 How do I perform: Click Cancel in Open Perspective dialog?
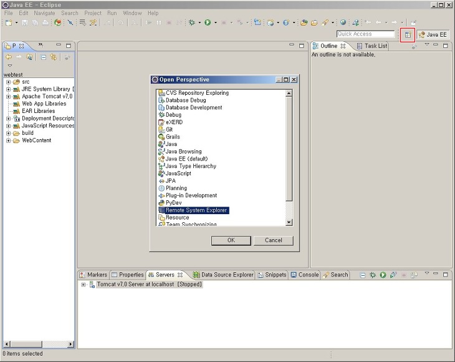pos(274,240)
